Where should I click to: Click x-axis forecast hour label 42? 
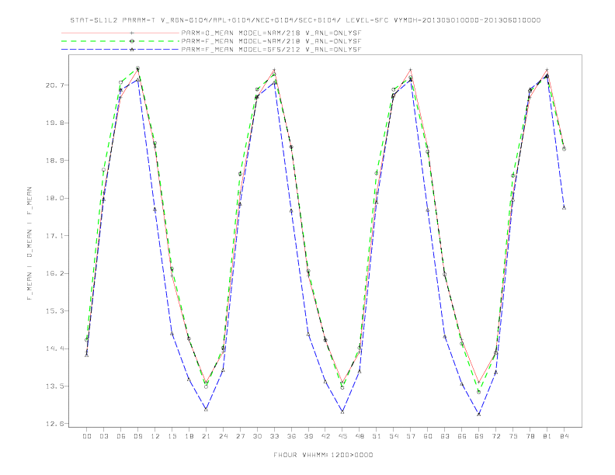click(325, 436)
